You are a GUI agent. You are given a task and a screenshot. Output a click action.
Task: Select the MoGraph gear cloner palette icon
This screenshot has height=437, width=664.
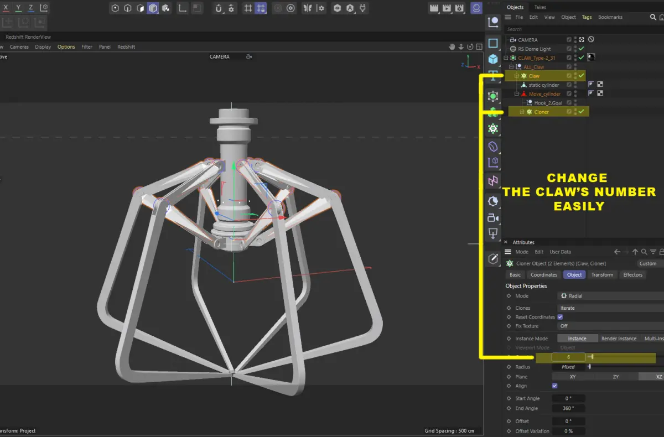tap(493, 128)
